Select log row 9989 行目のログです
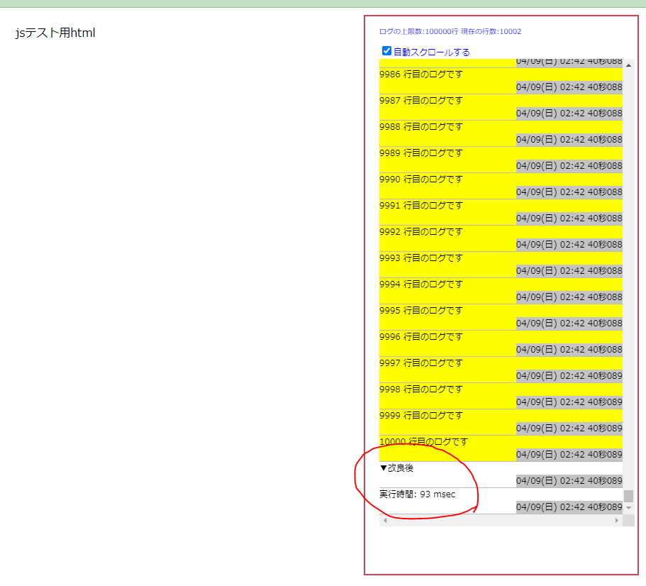The width and height of the screenshot is (646, 586). pos(501,160)
